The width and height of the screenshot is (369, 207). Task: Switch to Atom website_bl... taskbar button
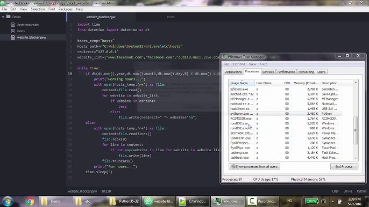[159, 201]
